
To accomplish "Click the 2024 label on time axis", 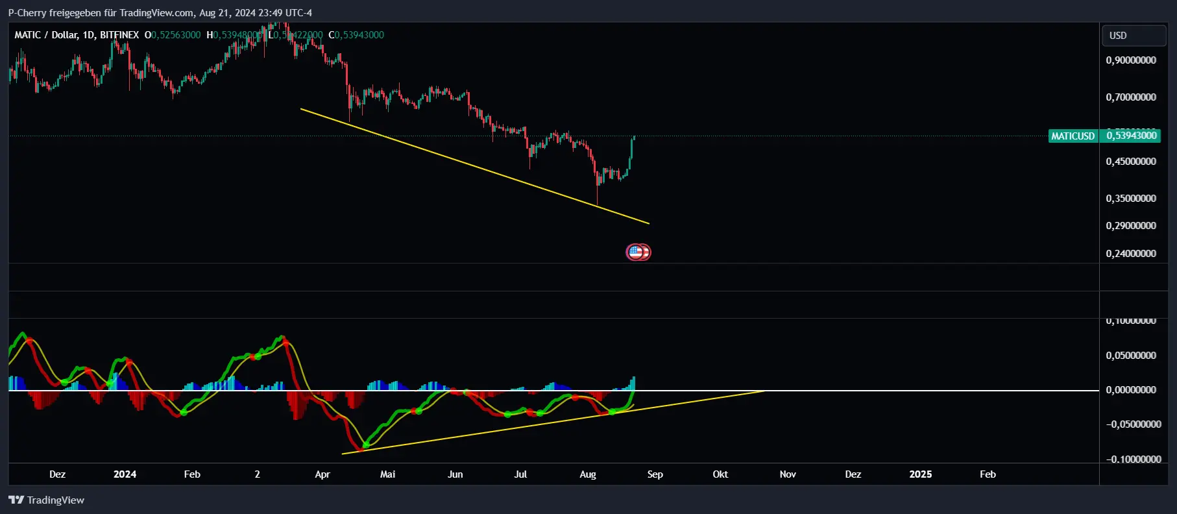I will (x=125, y=474).
